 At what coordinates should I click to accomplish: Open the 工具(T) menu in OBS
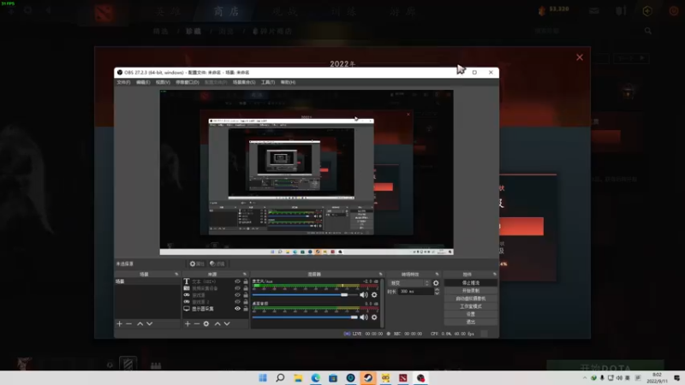[268, 82]
